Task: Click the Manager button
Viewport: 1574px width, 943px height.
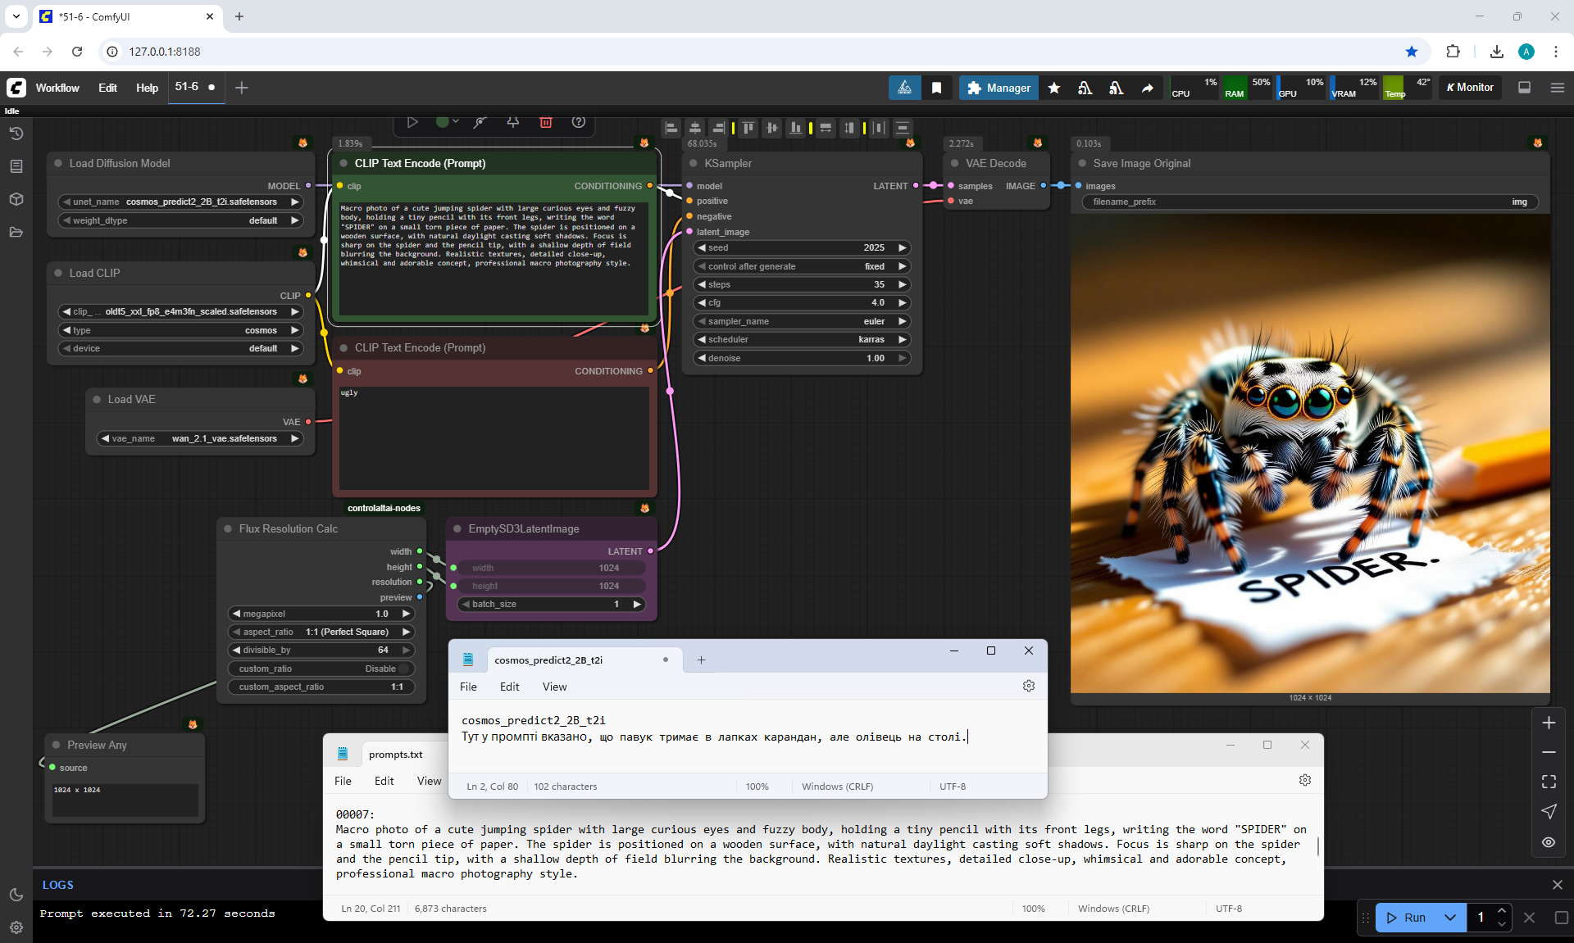Action: tap(999, 88)
